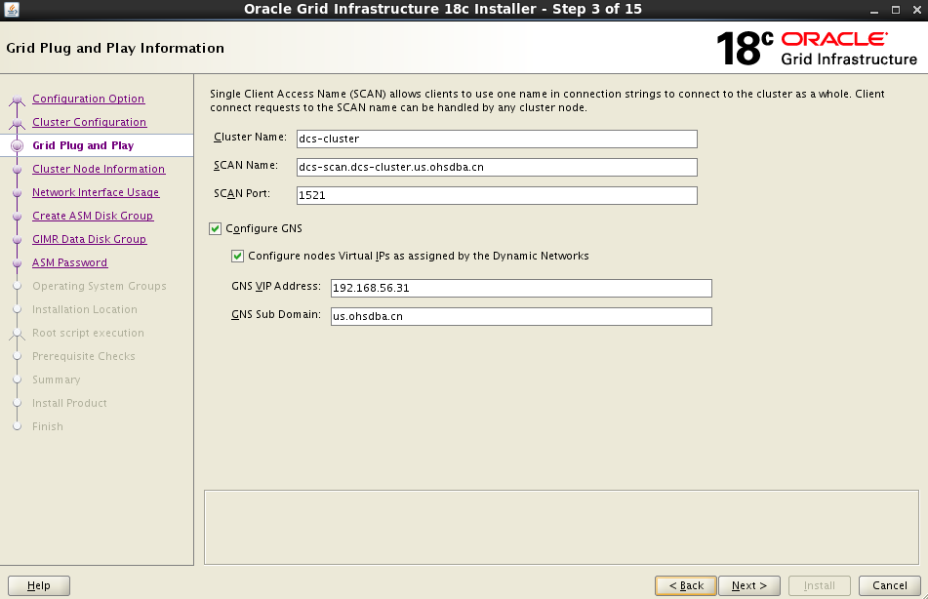The width and height of the screenshot is (928, 599).
Task: Navigate to ASM Password step
Action: (x=70, y=262)
